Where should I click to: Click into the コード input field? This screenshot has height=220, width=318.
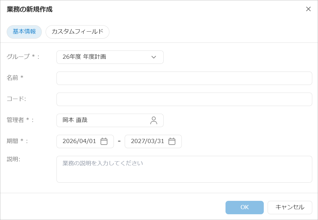pyautogui.click(x=184, y=99)
